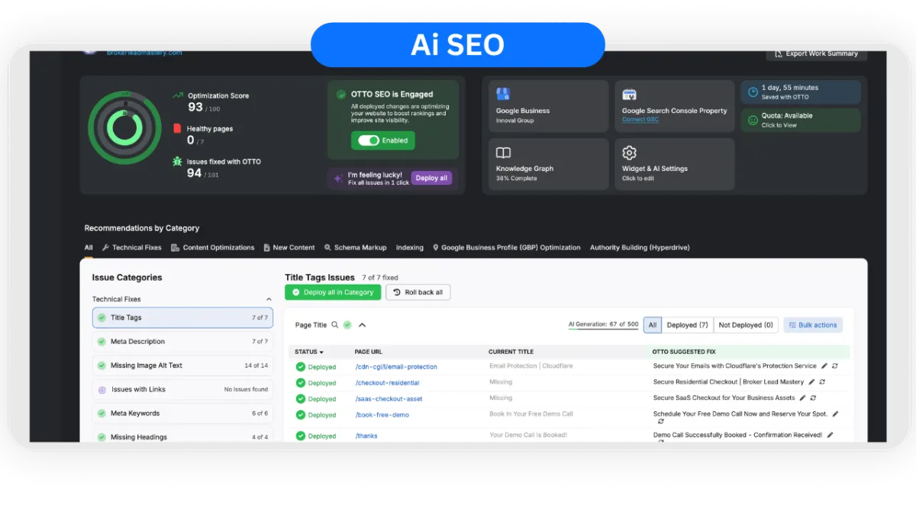Switch to the Indexing tab

[410, 247]
